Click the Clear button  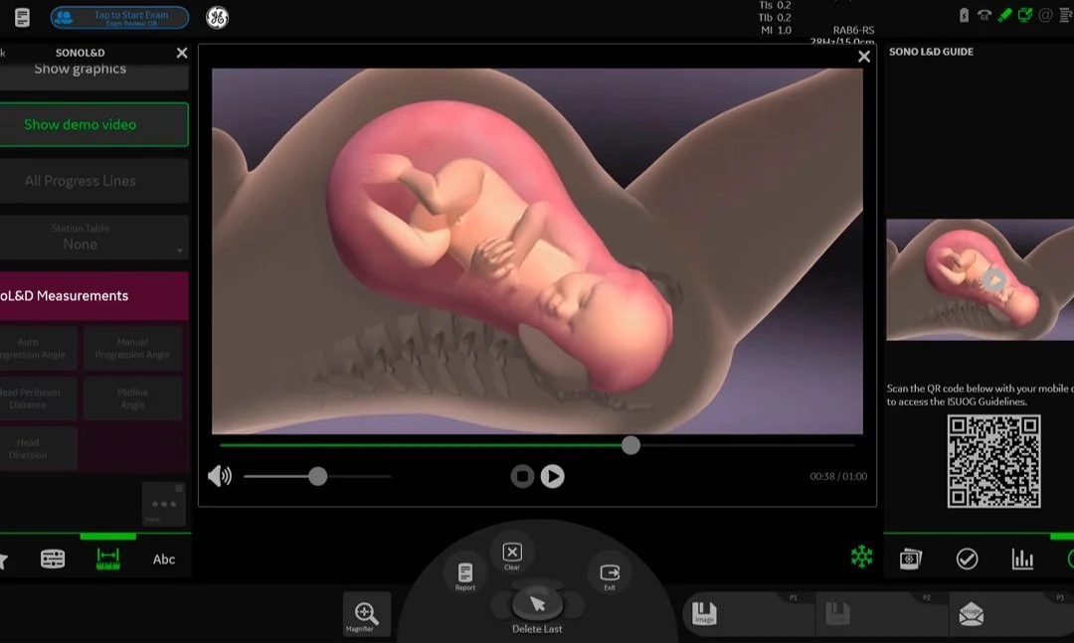(x=512, y=556)
